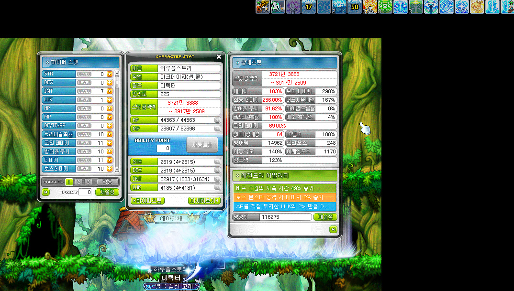
Task: Select hyper stat preset 3
Action: (x=88, y=182)
